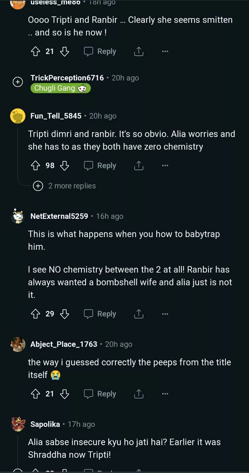Upvote the comment with 29 votes
249x473 pixels.
[x=35, y=314]
